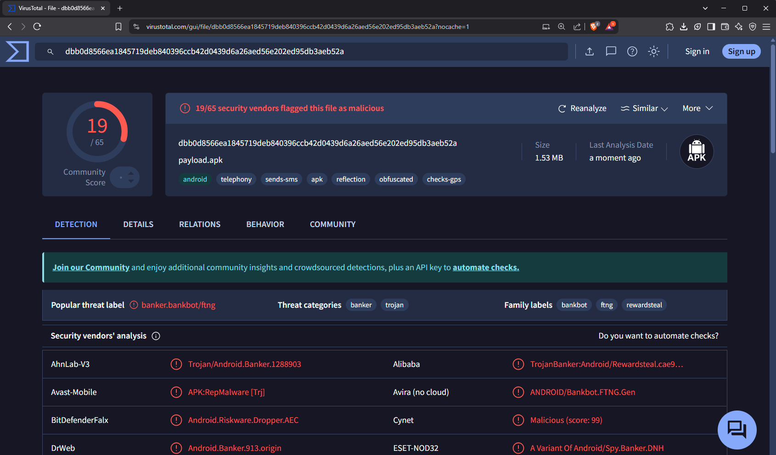Image resolution: width=776 pixels, height=455 pixels.
Task: Toggle the light/dark theme sun icon
Action: pyautogui.click(x=654, y=51)
